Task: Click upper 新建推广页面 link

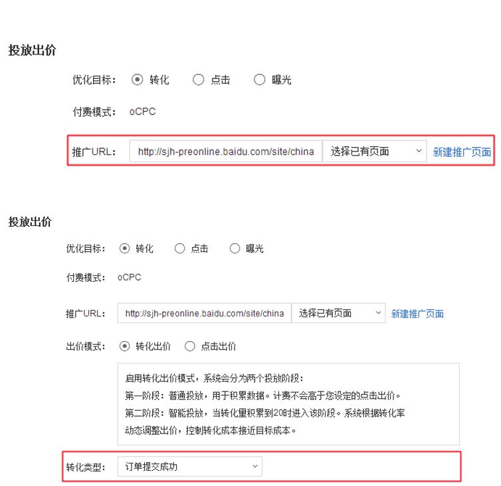Action: [462, 152]
